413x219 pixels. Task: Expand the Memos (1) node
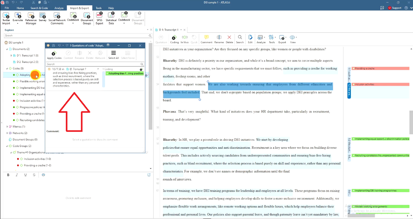[x=7, y=127]
